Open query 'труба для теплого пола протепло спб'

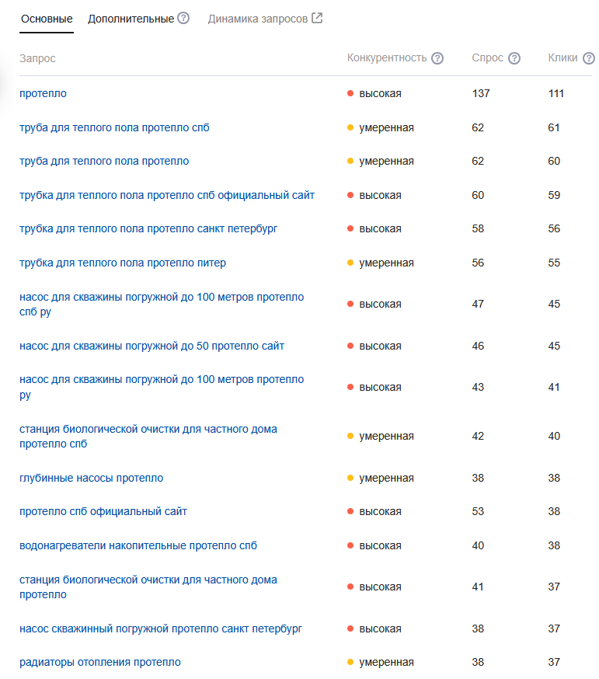114,127
